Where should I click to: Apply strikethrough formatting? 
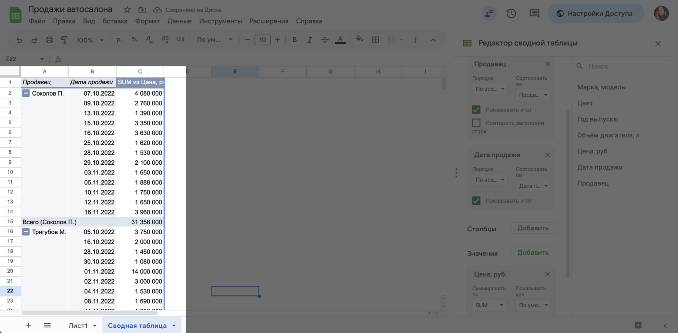click(324, 40)
